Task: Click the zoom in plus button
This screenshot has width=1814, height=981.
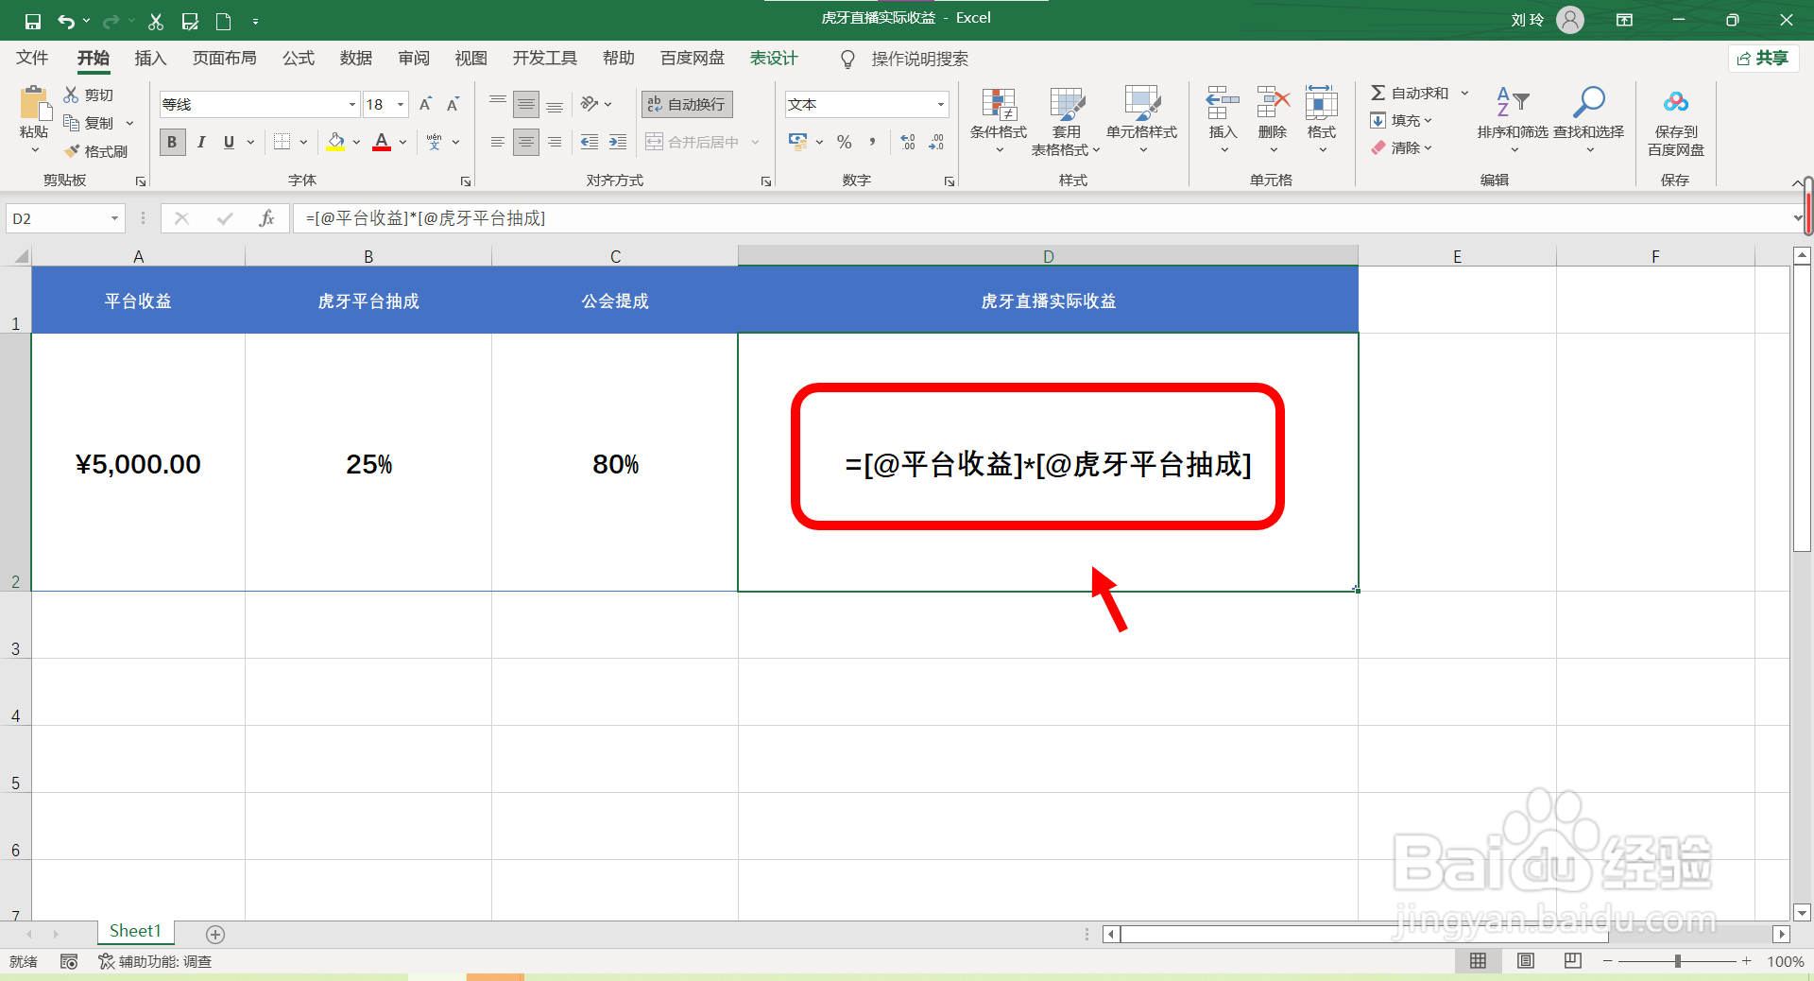Action: point(1746,961)
